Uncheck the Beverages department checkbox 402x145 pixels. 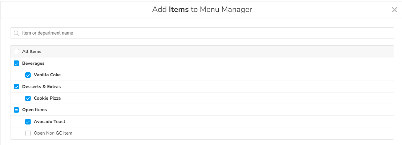click(x=17, y=63)
